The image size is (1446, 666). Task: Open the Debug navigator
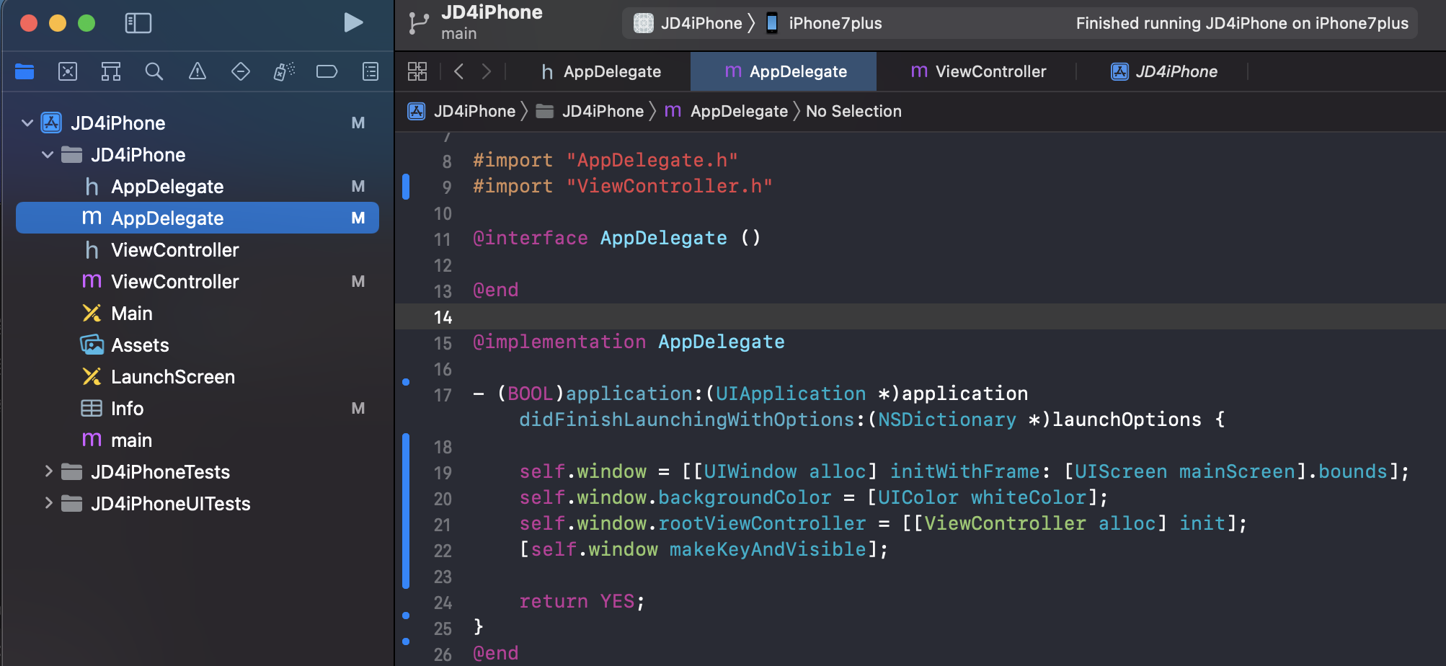click(284, 71)
